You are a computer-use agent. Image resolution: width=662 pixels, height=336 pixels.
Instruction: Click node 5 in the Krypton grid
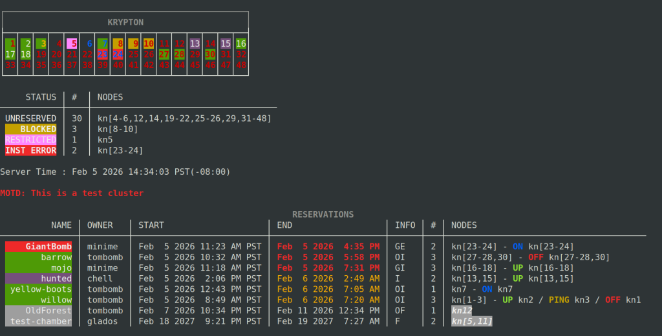[72, 44]
